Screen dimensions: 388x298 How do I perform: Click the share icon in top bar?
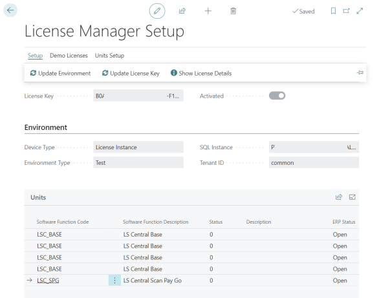pyautogui.click(x=182, y=11)
